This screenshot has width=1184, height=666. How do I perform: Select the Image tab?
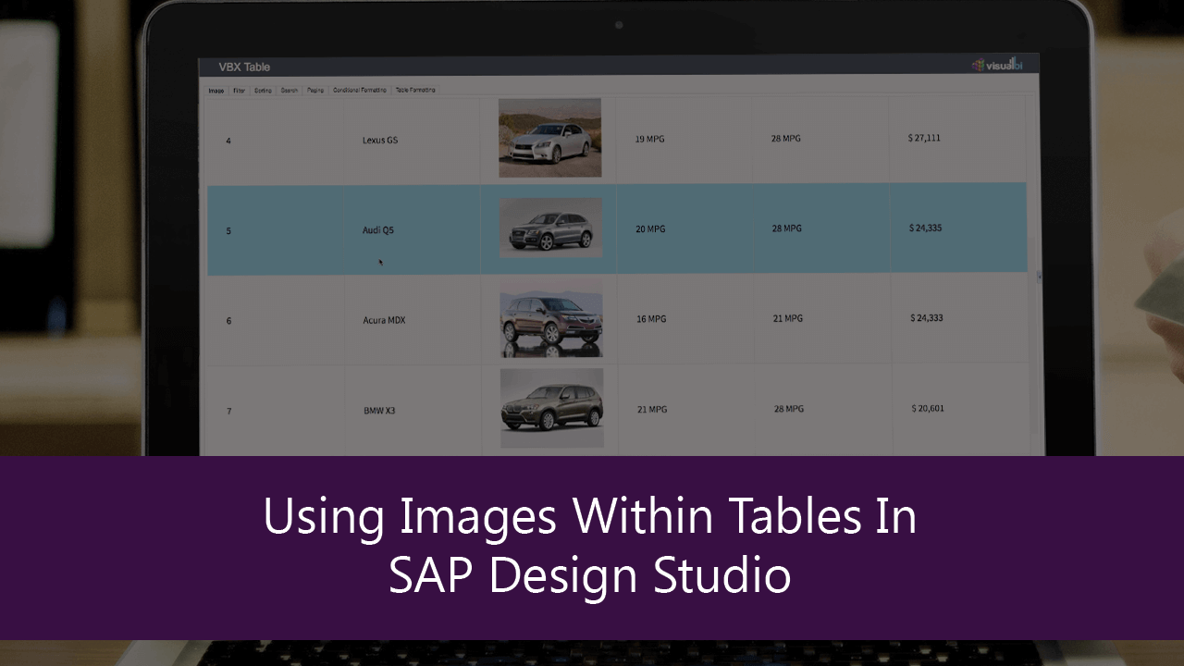[217, 90]
